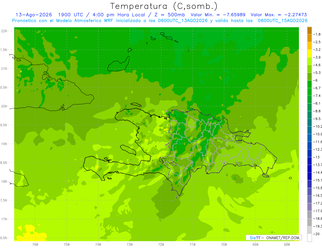Screen dimensions: 322x248
Task: Click the 22N latitude label
Action: (4, 31)
